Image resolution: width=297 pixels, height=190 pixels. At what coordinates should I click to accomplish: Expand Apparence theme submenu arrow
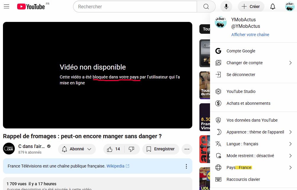point(290,132)
